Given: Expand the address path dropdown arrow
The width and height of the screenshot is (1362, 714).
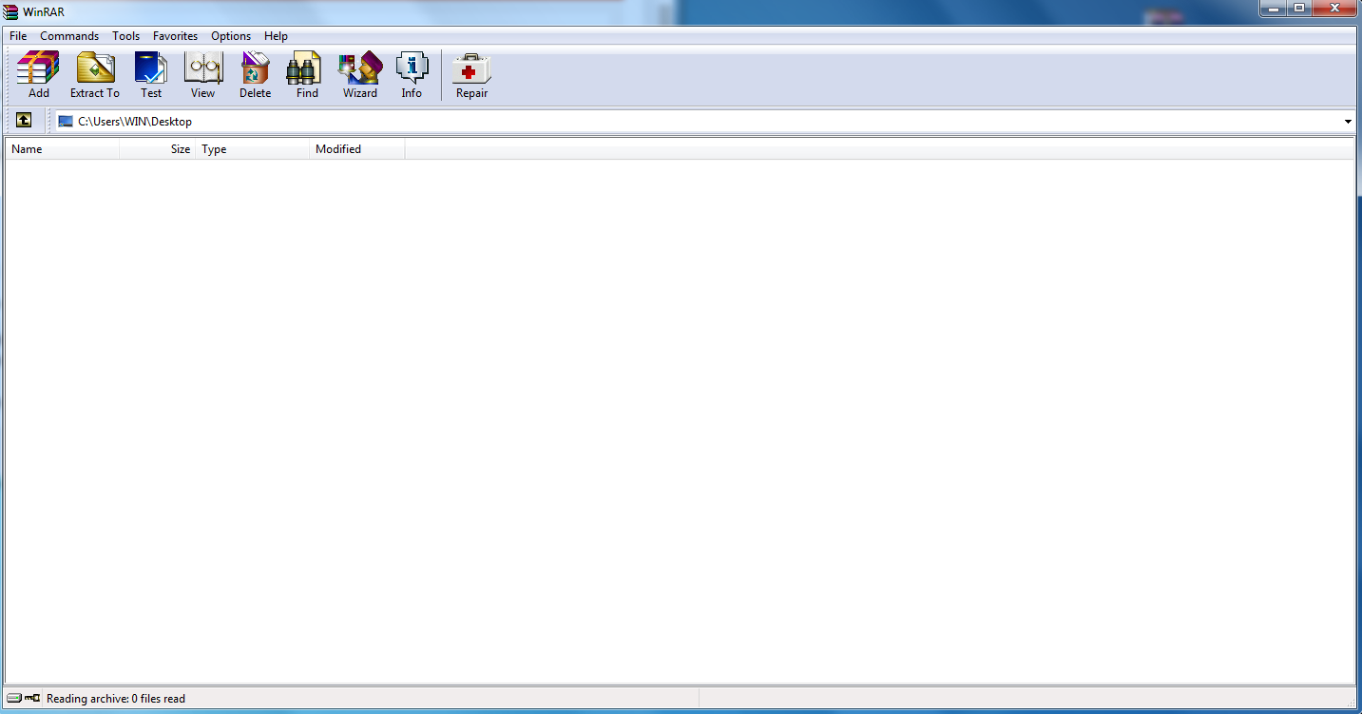Looking at the screenshot, I should 1348,122.
